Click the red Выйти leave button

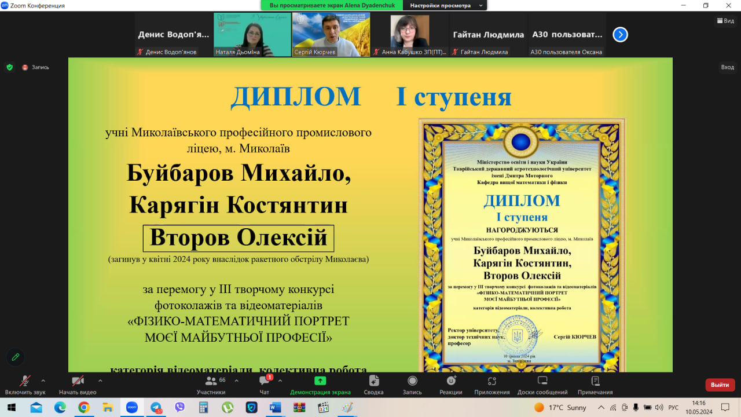(x=720, y=385)
